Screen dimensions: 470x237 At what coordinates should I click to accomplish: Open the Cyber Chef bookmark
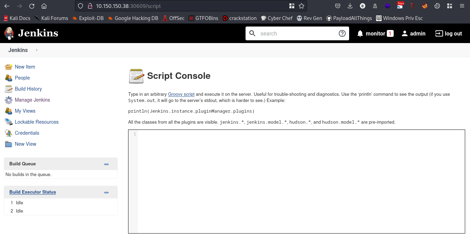pyautogui.click(x=277, y=18)
